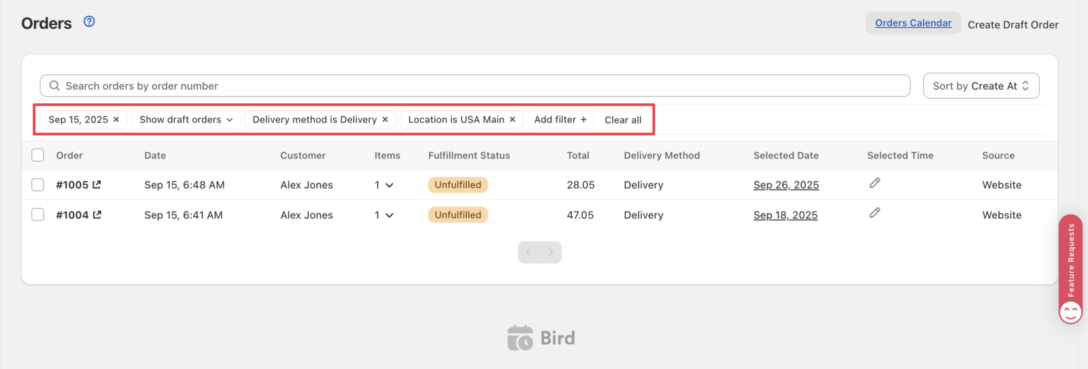This screenshot has width=1088, height=369.
Task: Click the Fulfillment Status column header
Action: pyautogui.click(x=469, y=155)
